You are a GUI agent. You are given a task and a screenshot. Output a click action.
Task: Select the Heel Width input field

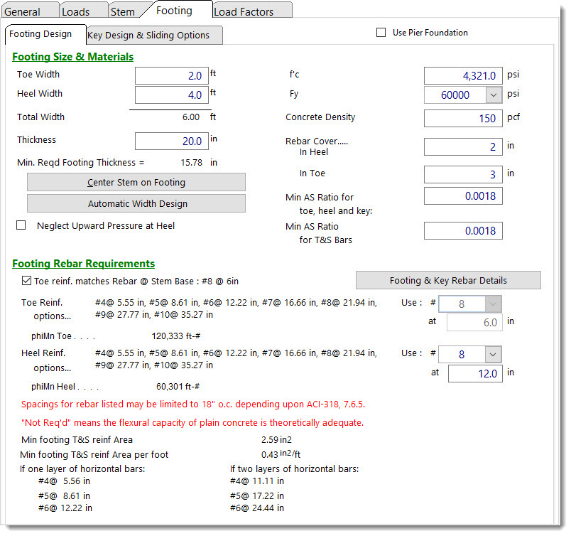click(171, 95)
